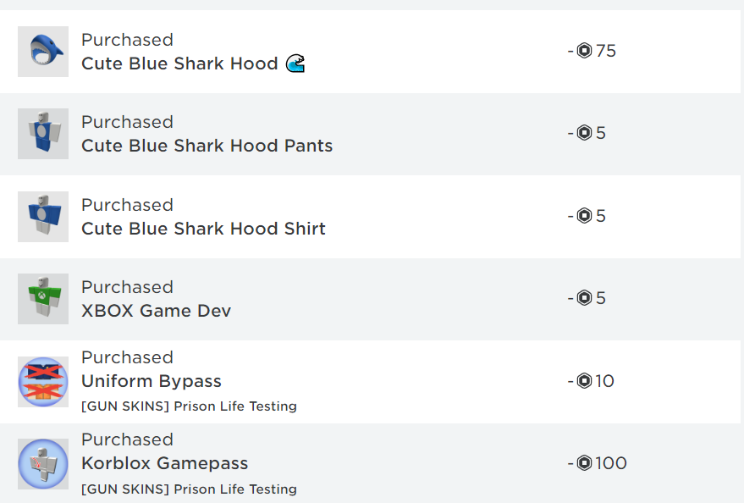This screenshot has height=503, width=744.
Task: Click the Shark Hood Shirt item thumbnail
Action: pyautogui.click(x=43, y=217)
